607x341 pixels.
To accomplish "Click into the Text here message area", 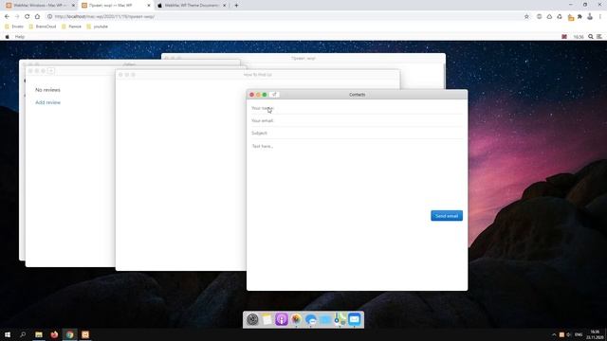I will click(x=357, y=174).
